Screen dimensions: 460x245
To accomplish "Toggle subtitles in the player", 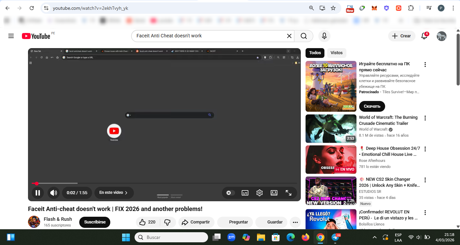I will click(x=245, y=193).
